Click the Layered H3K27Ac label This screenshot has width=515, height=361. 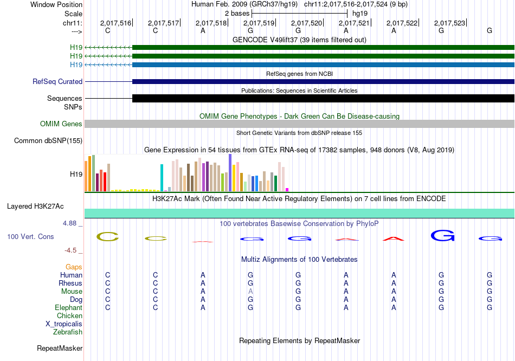35,207
